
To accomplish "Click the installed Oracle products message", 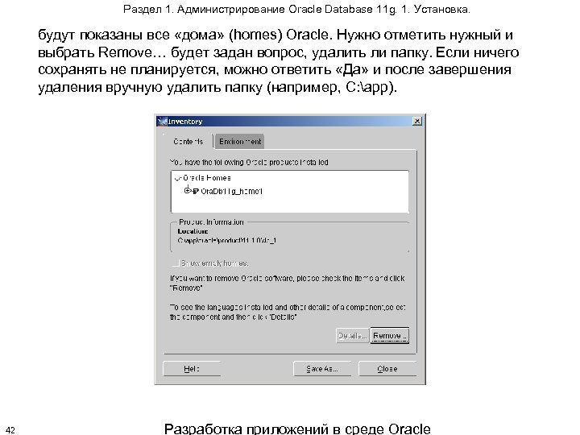I will click(x=249, y=163).
